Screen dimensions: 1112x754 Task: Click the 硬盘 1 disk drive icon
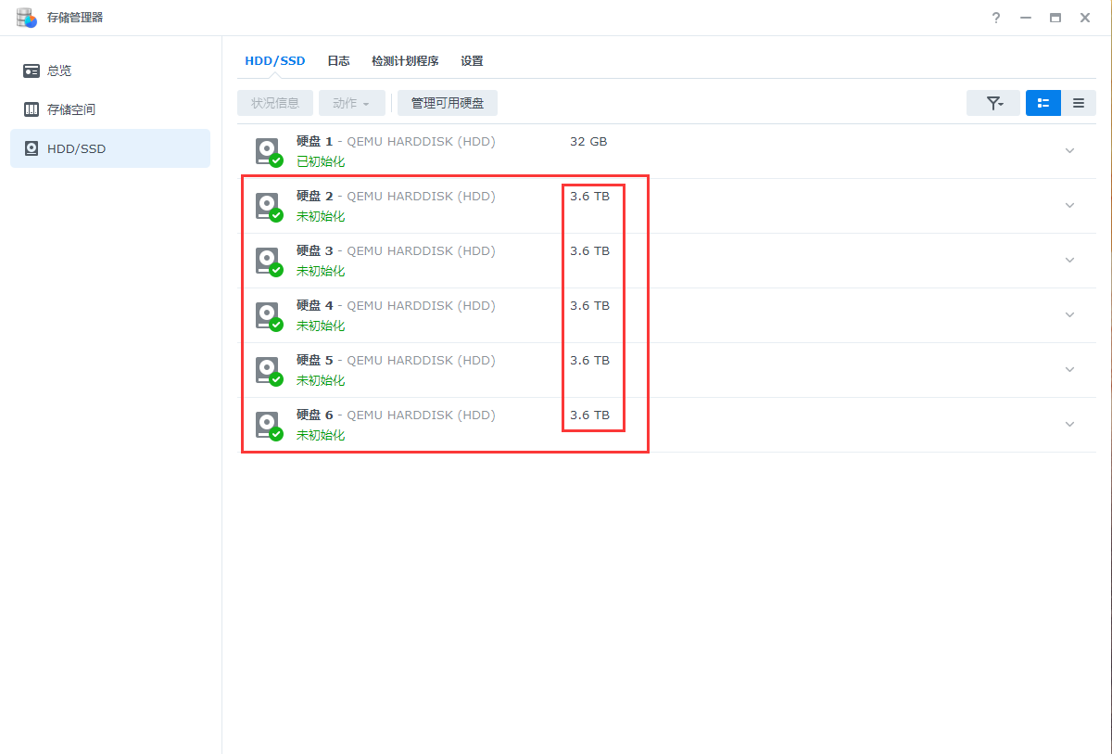(x=267, y=147)
